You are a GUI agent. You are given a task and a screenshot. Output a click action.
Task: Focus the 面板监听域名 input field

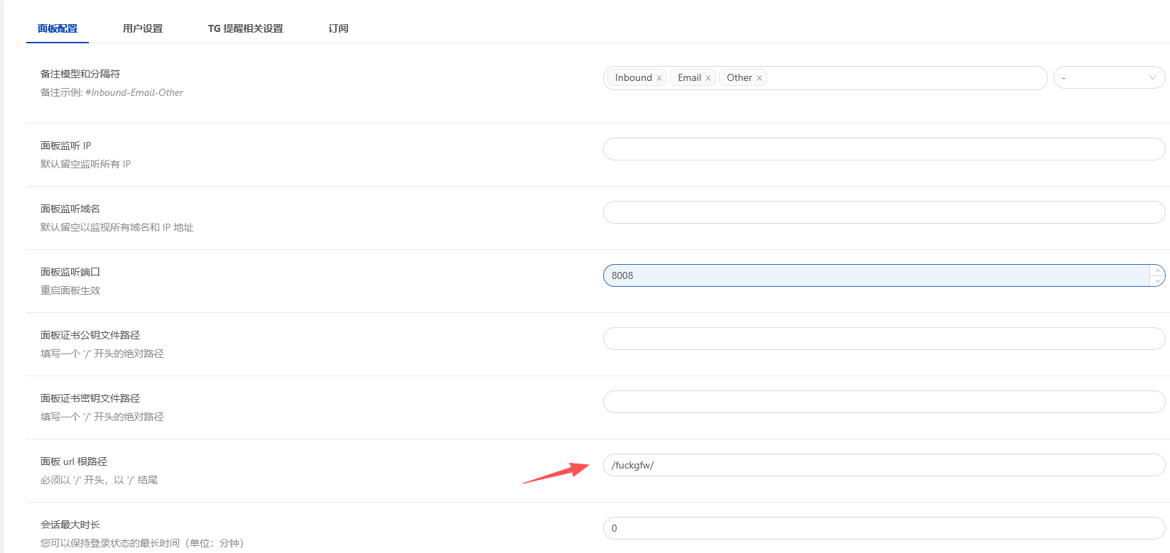click(884, 212)
